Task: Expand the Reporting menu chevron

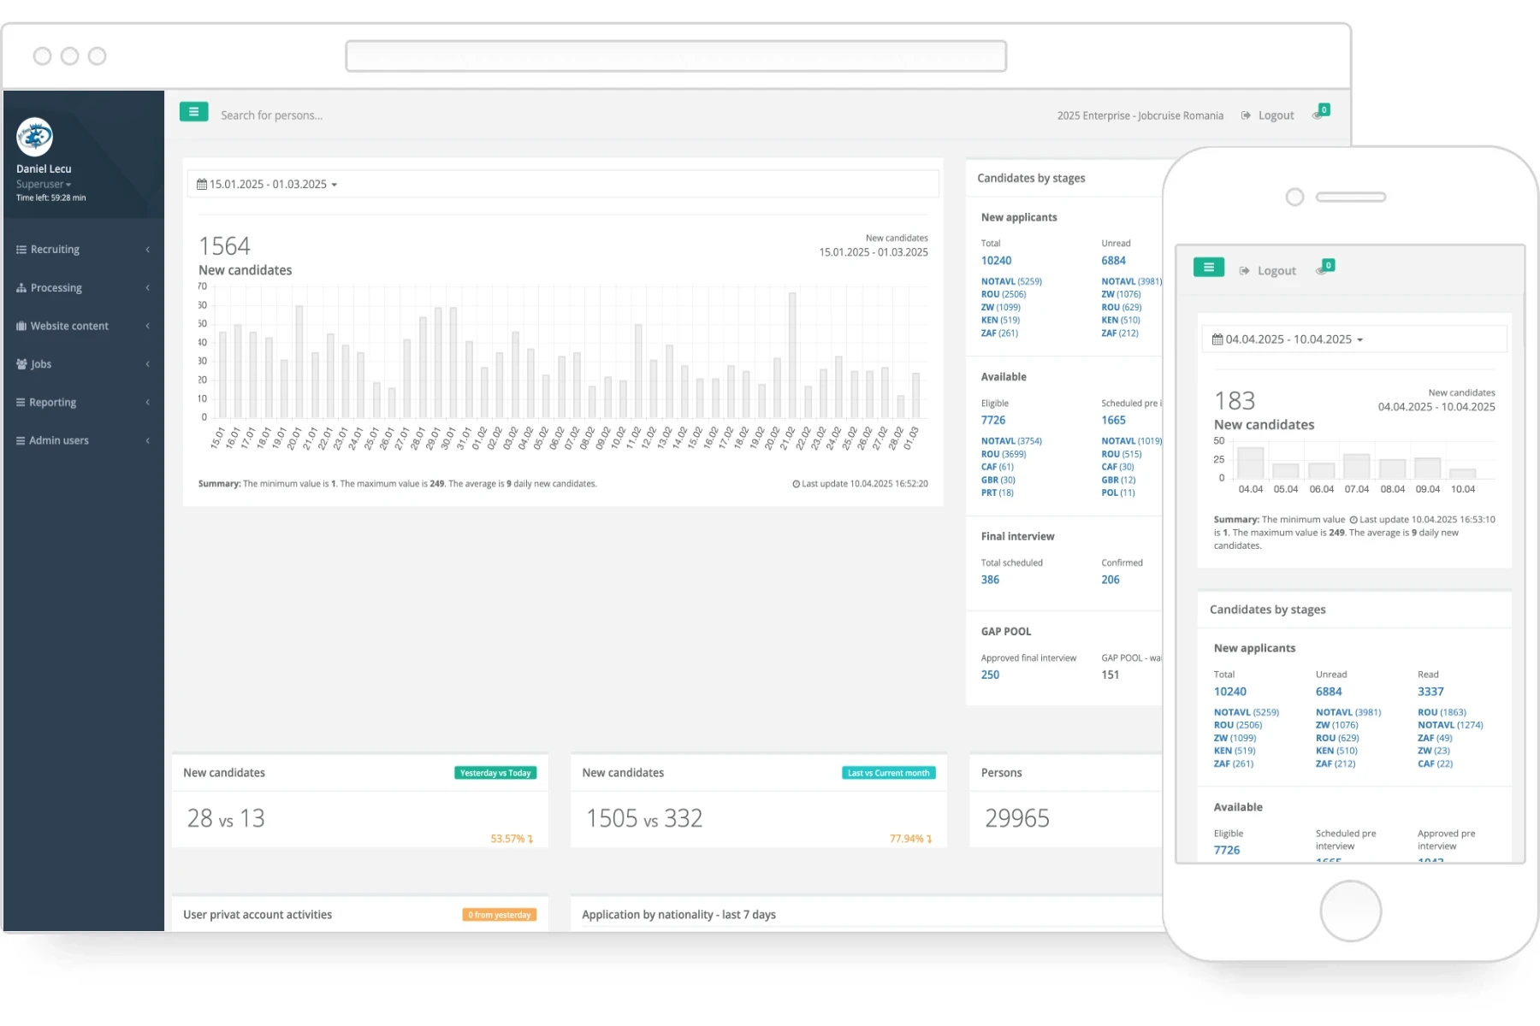Action: [x=148, y=403]
